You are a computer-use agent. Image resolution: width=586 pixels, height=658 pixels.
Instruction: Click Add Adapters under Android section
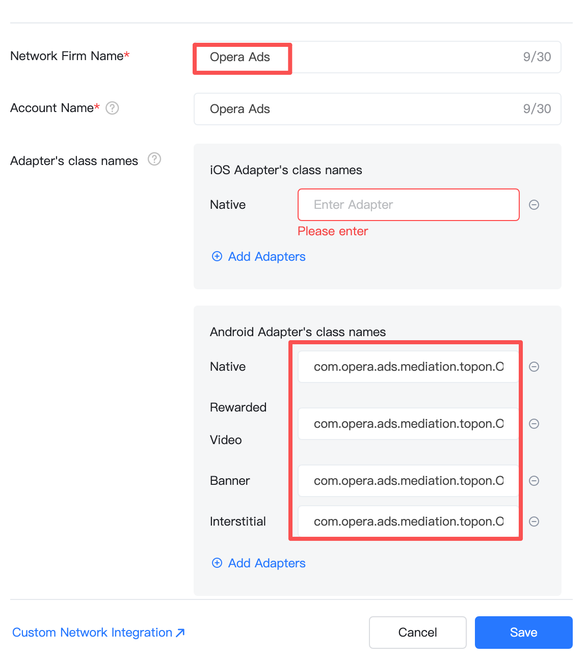click(x=266, y=563)
